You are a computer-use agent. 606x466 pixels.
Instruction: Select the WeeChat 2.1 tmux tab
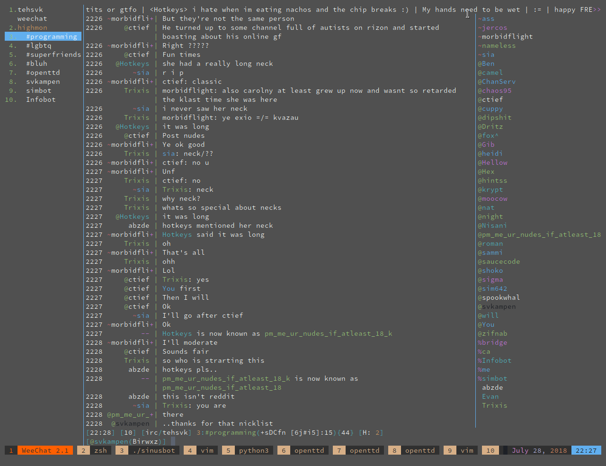pyautogui.click(x=39, y=450)
